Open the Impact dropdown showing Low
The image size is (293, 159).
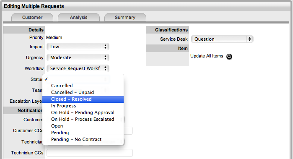[x=78, y=47]
